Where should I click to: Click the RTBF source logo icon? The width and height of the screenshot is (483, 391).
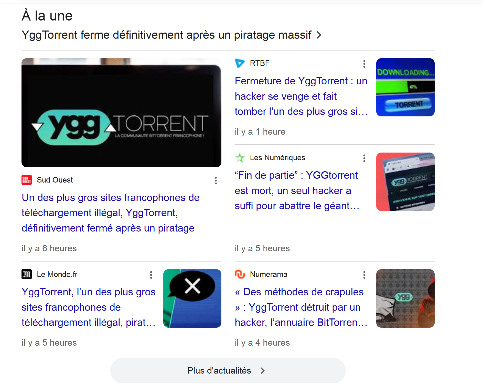pos(240,63)
